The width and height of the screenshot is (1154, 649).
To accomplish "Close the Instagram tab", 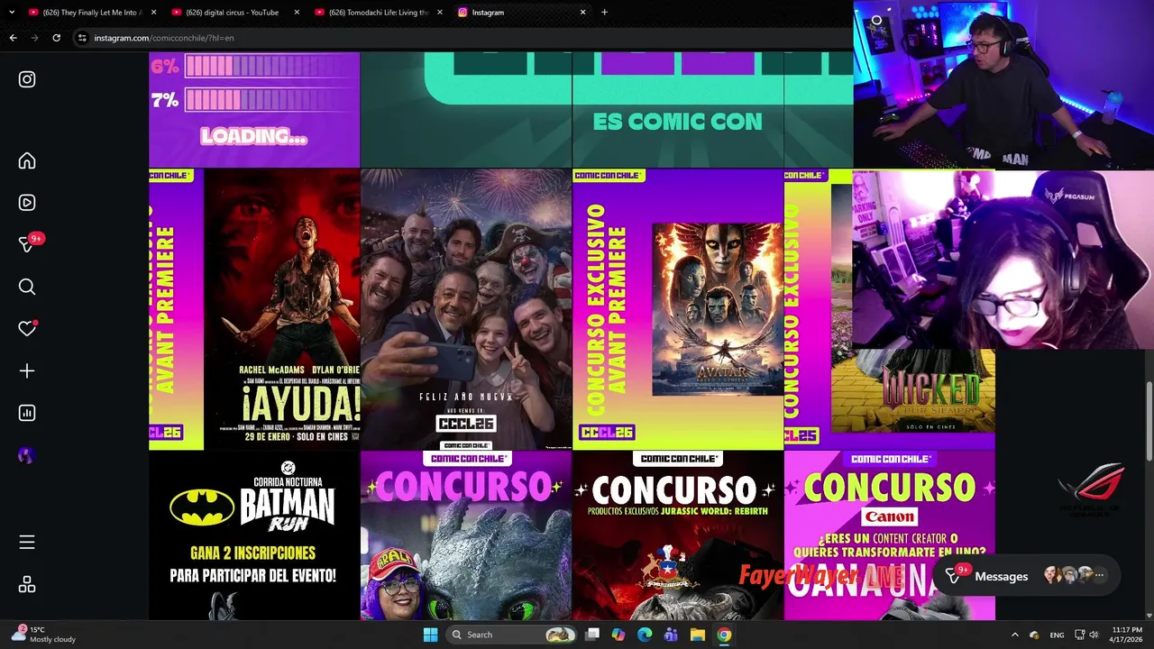I will (582, 12).
